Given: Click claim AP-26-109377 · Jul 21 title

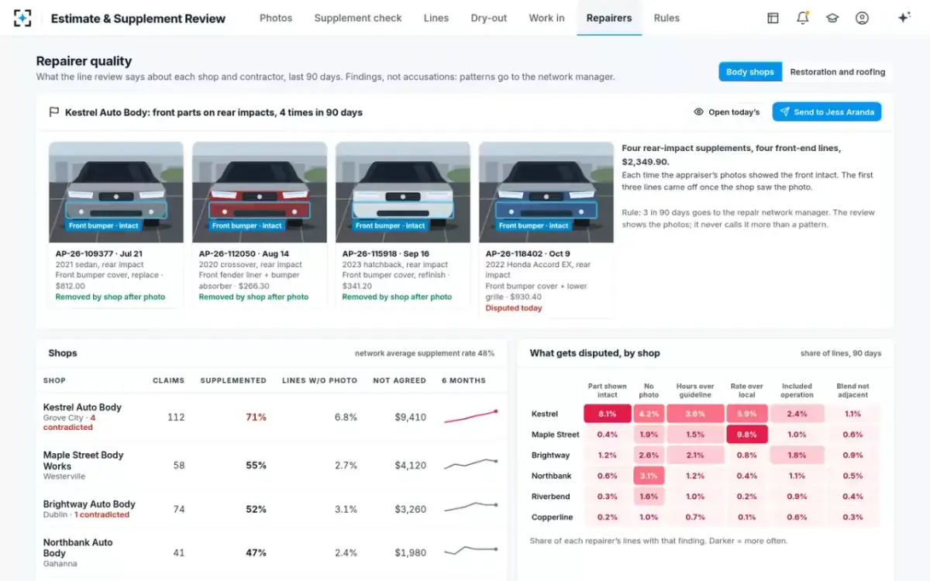Looking at the screenshot, I should [x=99, y=253].
